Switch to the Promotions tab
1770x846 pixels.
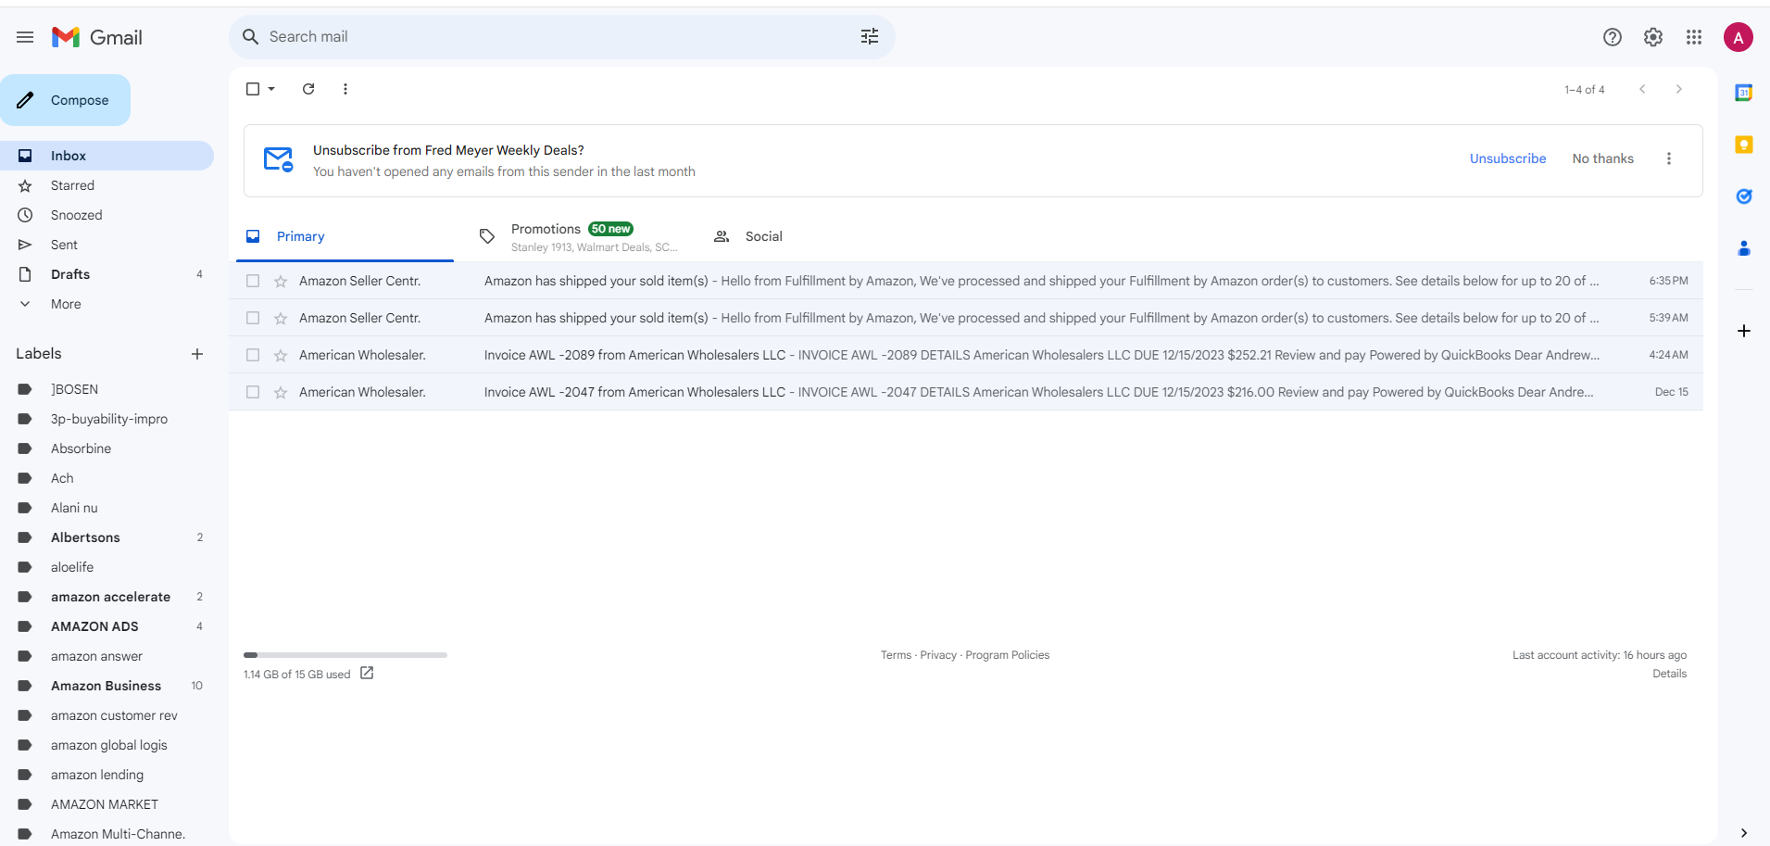579,236
